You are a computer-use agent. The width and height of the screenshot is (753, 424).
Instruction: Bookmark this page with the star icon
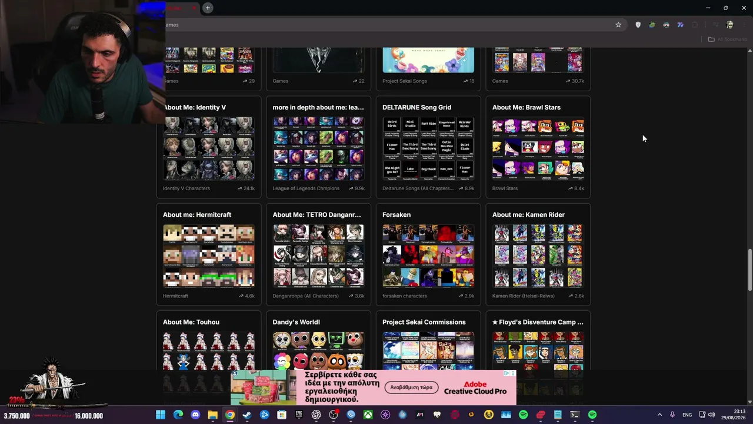coord(618,25)
